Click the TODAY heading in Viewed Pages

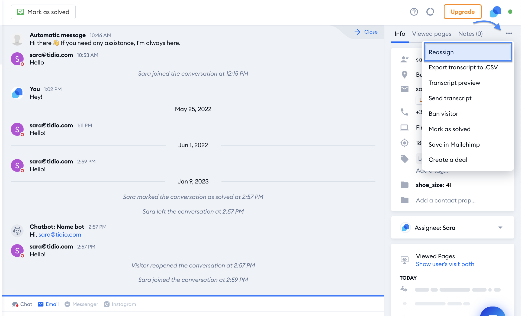[x=408, y=278]
